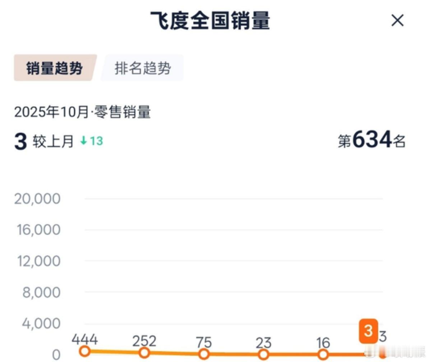Select the data point labeled 16
The width and height of the screenshot is (429, 362).
(x=324, y=355)
